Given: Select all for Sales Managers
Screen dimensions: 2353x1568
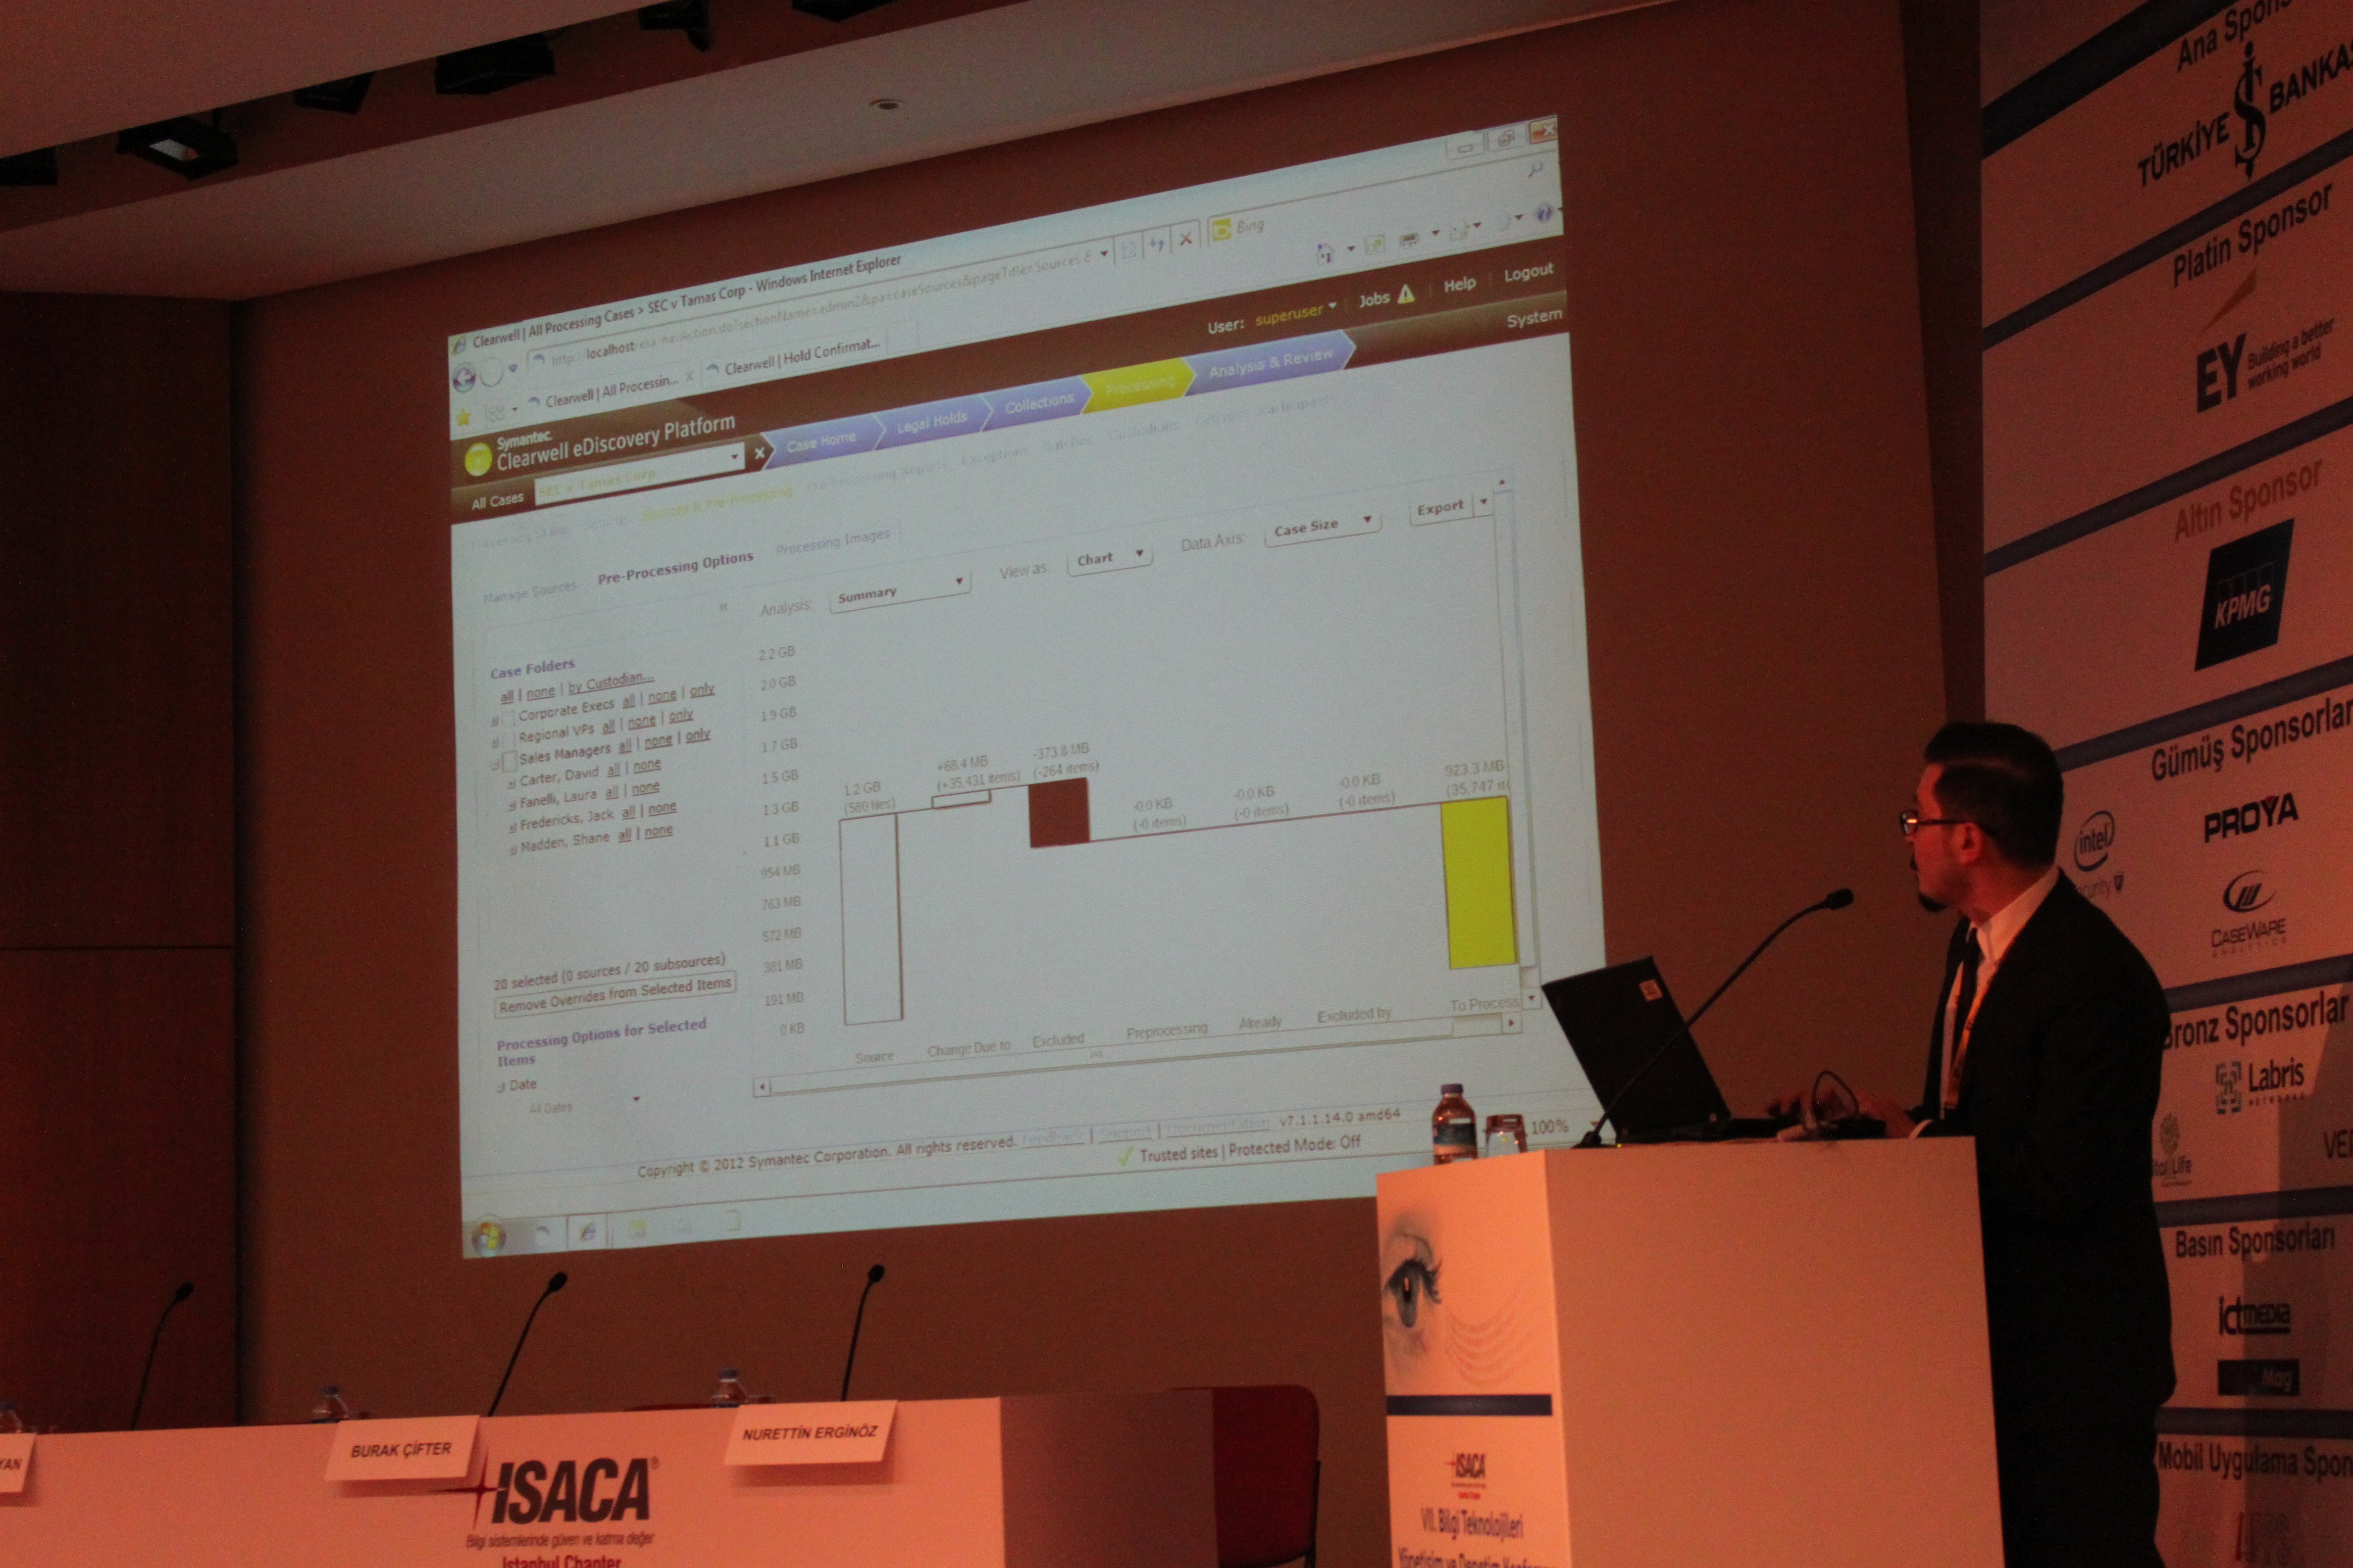Looking at the screenshot, I should pos(624,747).
